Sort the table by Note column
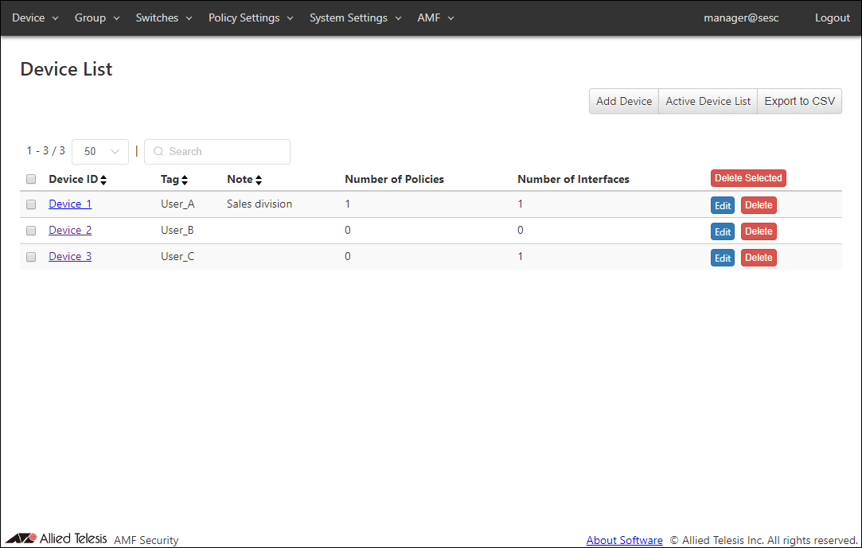Image resolution: width=862 pixels, height=548 pixels. tap(259, 180)
